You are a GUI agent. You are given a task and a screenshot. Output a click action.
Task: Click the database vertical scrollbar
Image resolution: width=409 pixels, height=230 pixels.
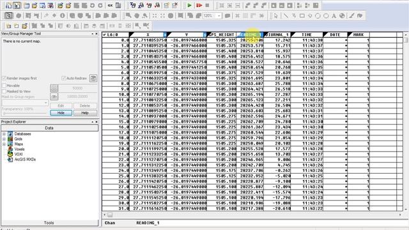pyautogui.click(x=406, y=121)
